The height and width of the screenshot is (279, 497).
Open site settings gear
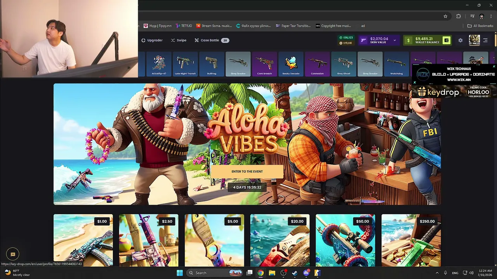click(x=461, y=40)
